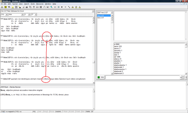Open the Edit menu

point(9,4)
